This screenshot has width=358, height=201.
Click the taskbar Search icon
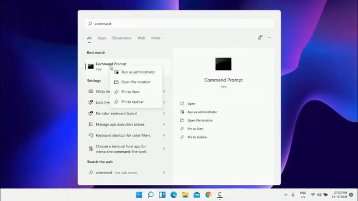tap(150, 195)
